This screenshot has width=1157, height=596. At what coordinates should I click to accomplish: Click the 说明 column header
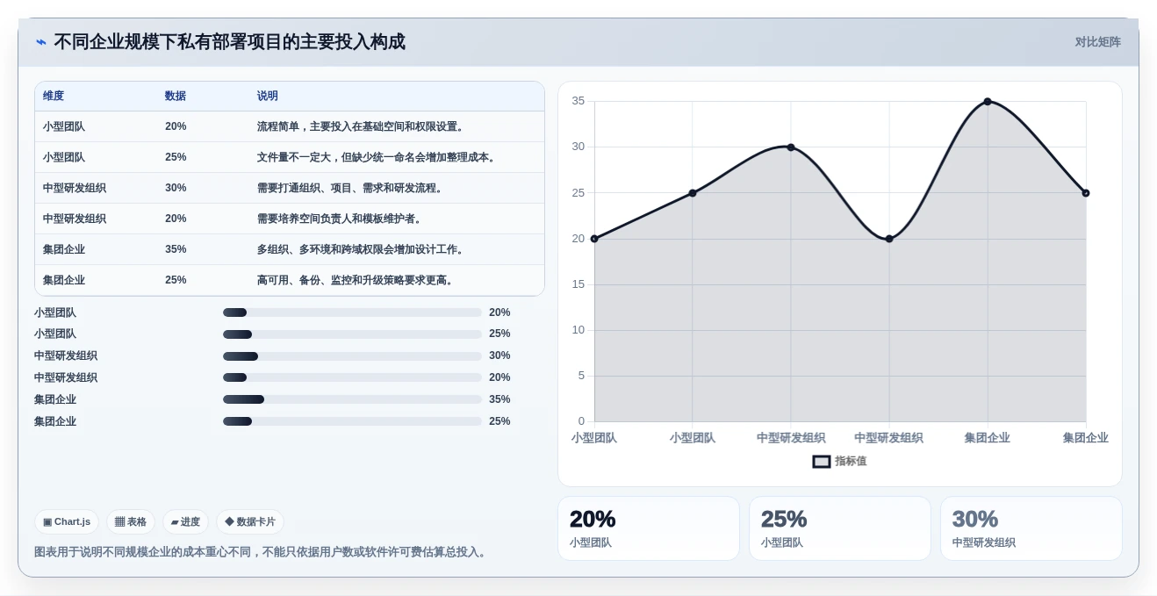[x=268, y=97]
